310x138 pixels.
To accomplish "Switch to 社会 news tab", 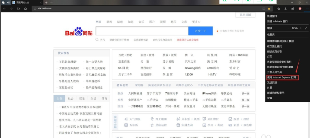I will [71, 98].
